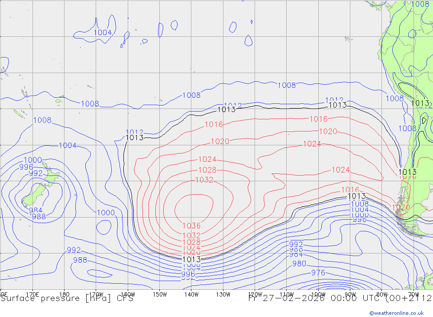Click the 992 label just above the 988 south of 180

tap(74, 250)
